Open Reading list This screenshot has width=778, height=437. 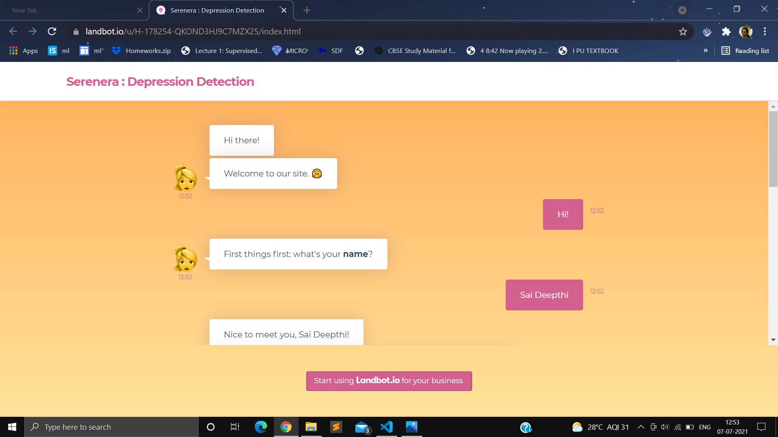(745, 51)
